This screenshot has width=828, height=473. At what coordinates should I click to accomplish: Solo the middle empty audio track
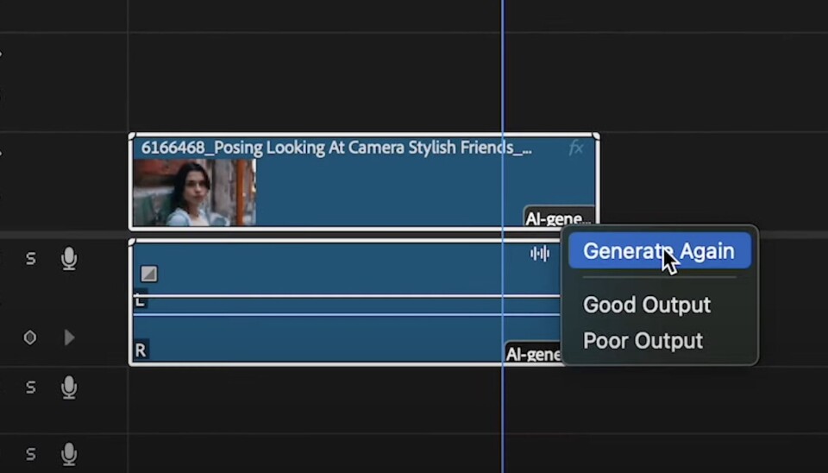pos(30,388)
